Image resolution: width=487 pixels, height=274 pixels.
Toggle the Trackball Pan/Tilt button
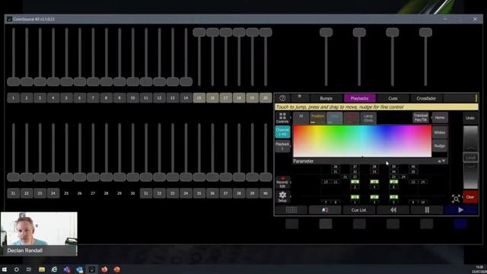pyautogui.click(x=421, y=117)
